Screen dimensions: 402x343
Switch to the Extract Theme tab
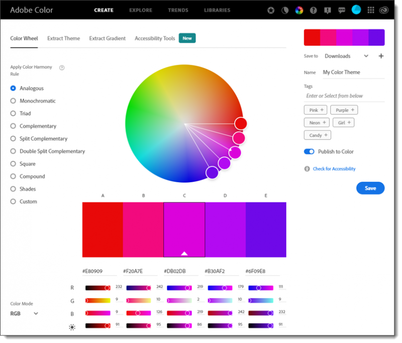pos(63,38)
